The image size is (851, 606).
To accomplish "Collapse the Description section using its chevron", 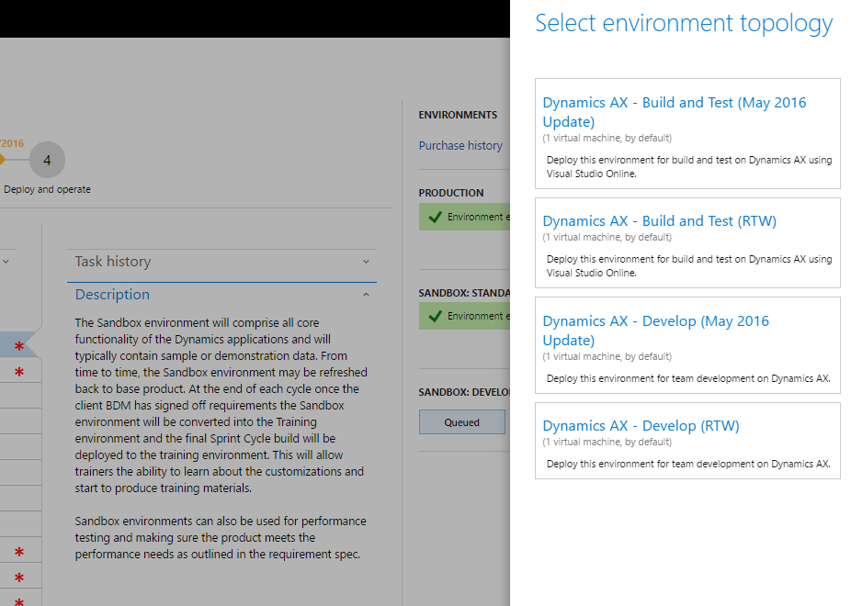I will 366,295.
